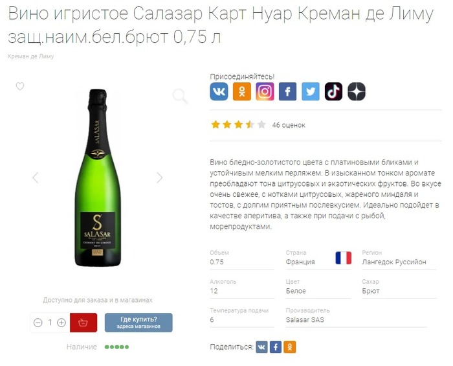Screen dimensions: 453x366
Task: Open the TikTok social page icon
Action: 333,91
